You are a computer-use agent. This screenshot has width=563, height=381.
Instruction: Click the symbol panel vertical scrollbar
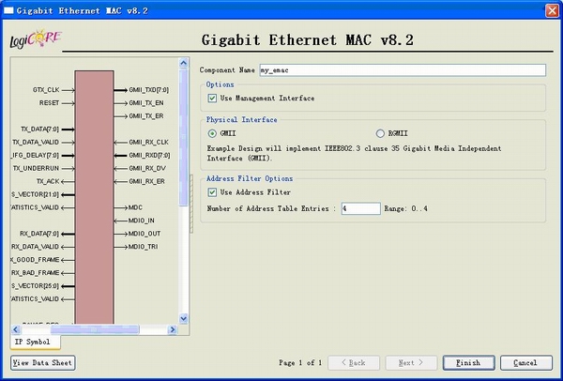(x=185, y=141)
